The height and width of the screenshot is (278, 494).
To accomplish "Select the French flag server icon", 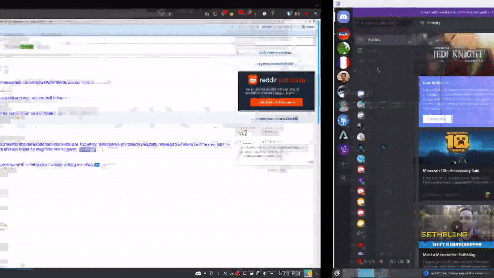I will 343,63.
